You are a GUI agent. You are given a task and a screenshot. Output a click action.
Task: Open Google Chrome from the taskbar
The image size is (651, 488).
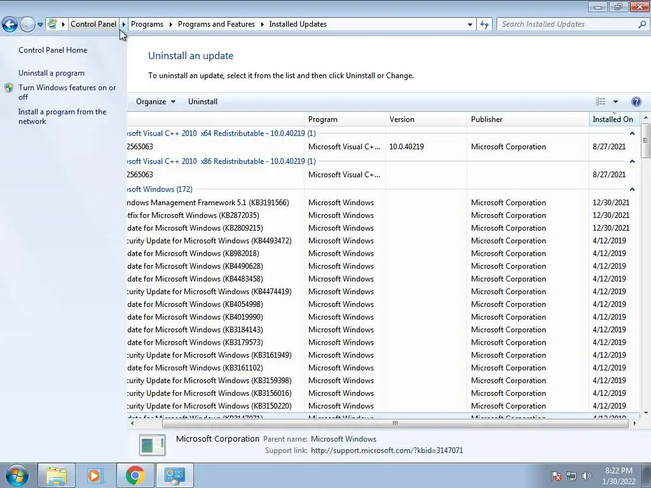[135, 475]
